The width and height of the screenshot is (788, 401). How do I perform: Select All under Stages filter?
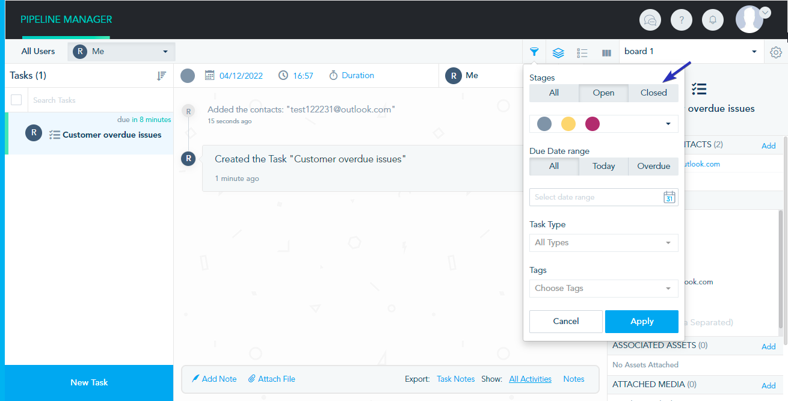coord(554,93)
